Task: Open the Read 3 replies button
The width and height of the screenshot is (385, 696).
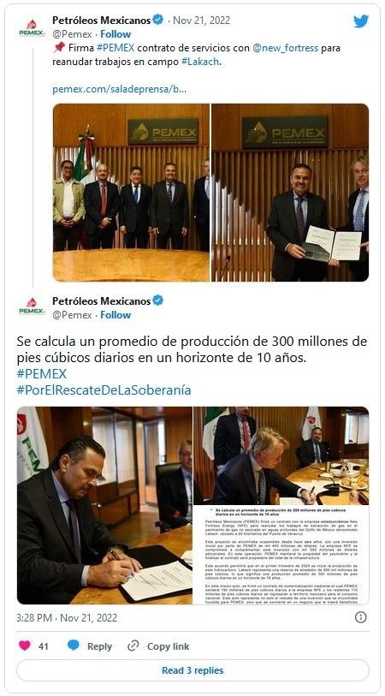Action: [192, 670]
